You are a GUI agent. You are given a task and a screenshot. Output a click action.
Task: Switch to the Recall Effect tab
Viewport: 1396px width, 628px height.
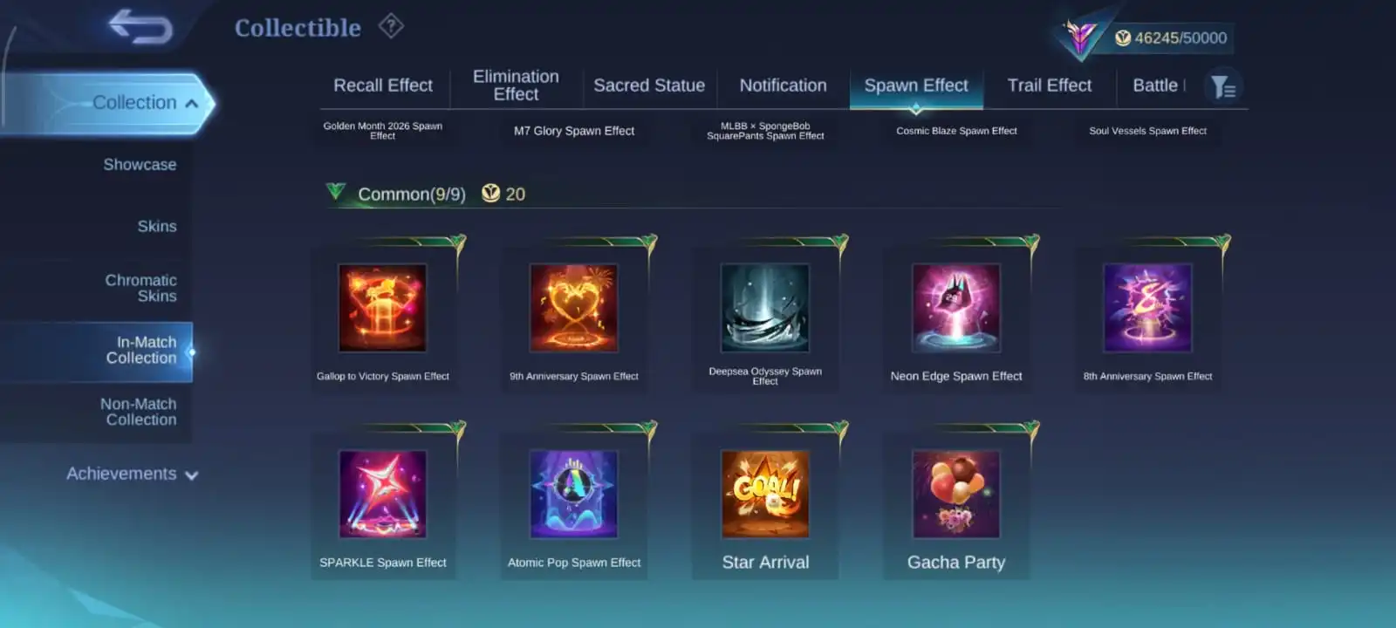point(383,85)
